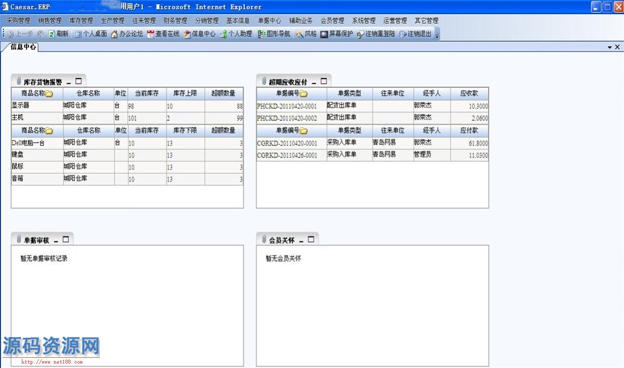Click 注销退出 to log out

pos(415,34)
